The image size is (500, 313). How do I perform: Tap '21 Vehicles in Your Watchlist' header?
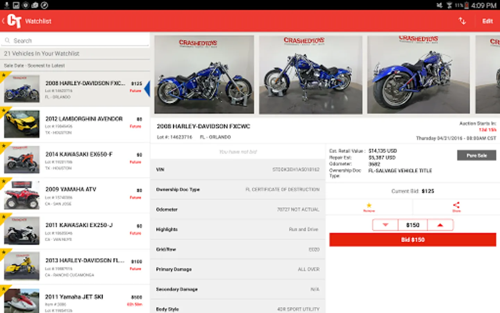point(42,54)
